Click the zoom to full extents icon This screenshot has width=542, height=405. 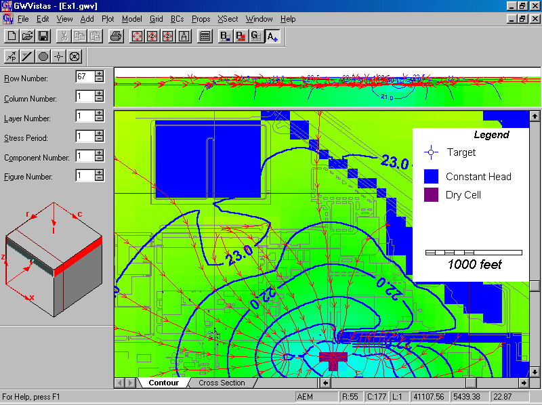[137, 36]
